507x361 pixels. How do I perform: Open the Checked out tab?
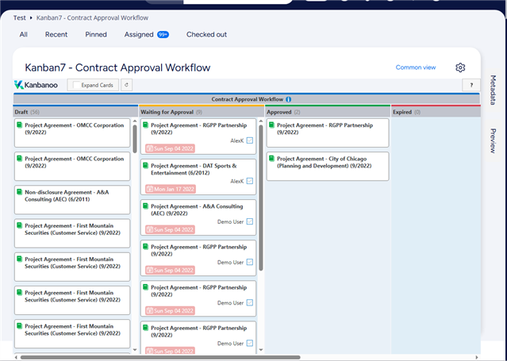206,35
